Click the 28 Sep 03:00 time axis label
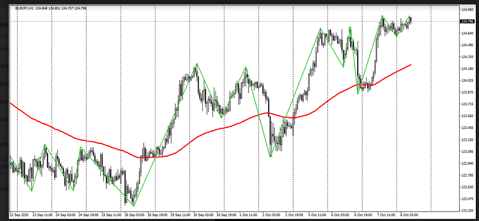This screenshot has width=479, height=221. point(135,215)
